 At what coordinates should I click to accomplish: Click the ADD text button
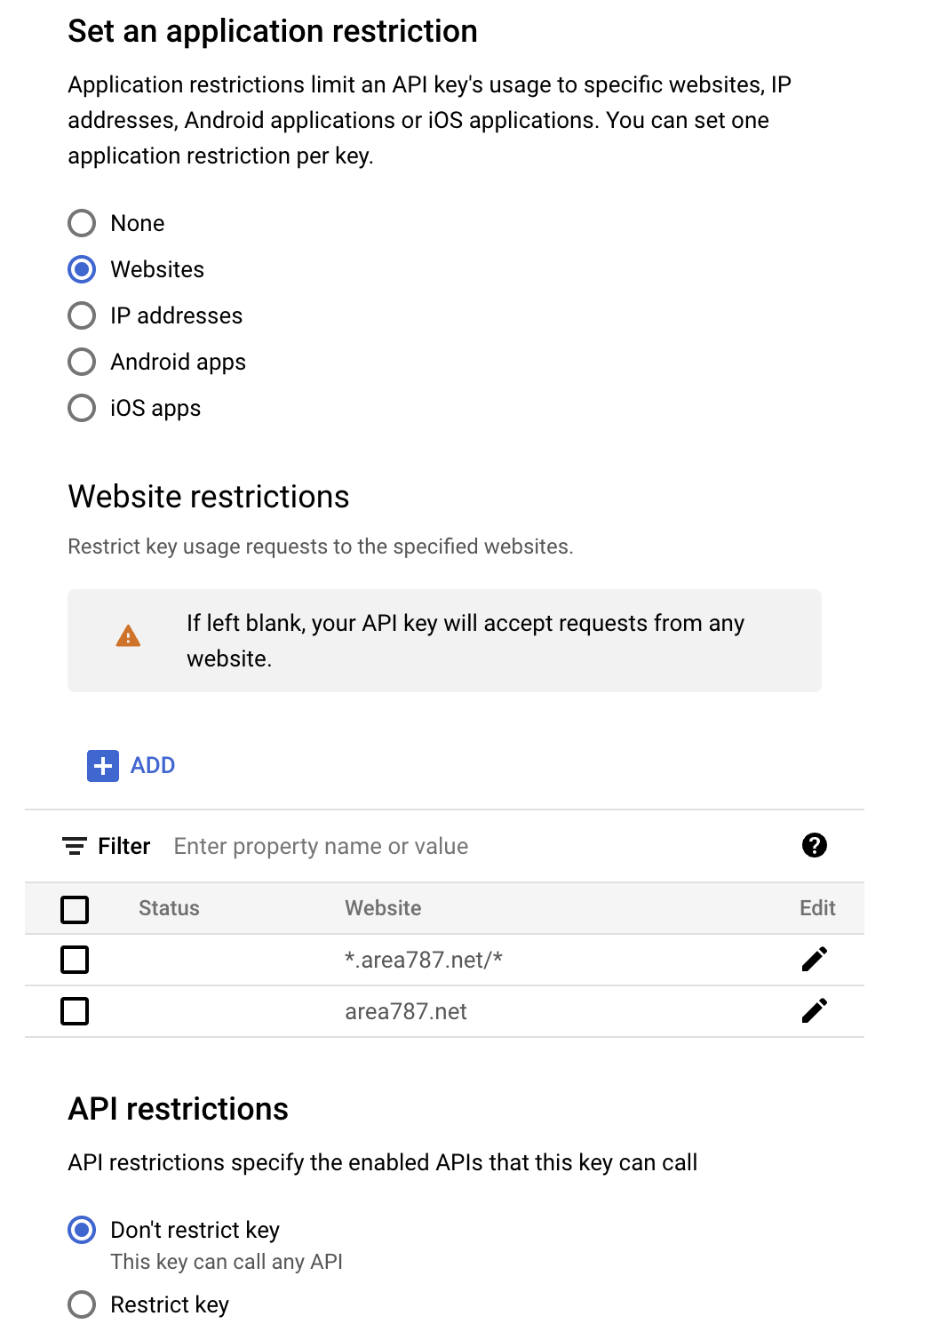pos(153,765)
